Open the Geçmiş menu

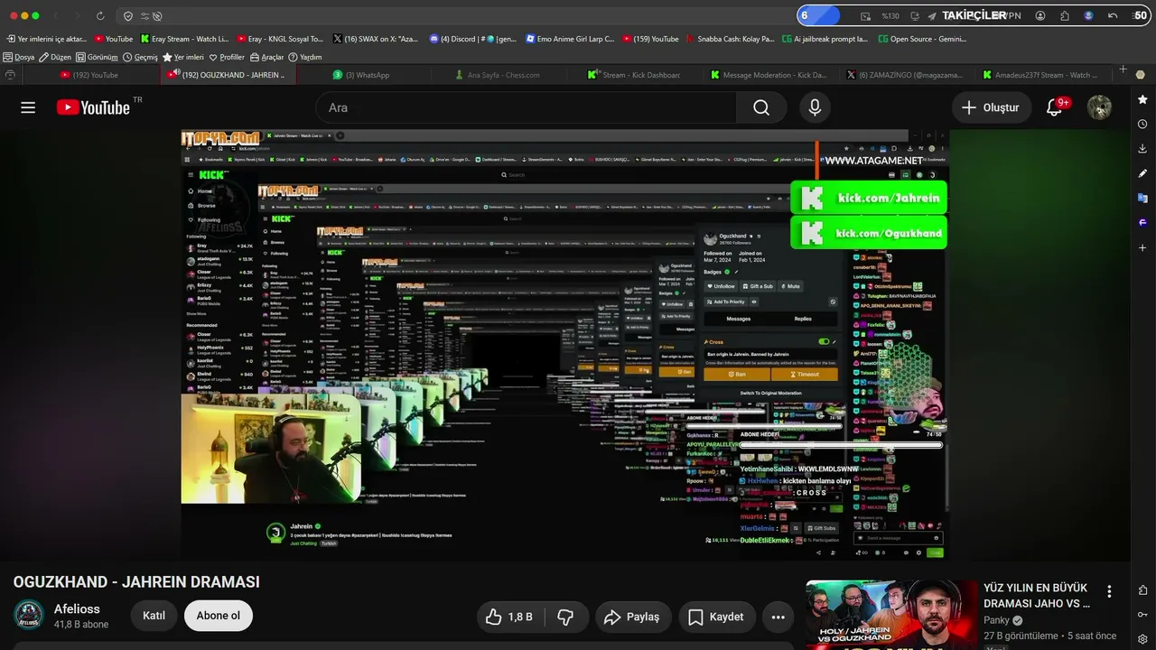pos(140,57)
